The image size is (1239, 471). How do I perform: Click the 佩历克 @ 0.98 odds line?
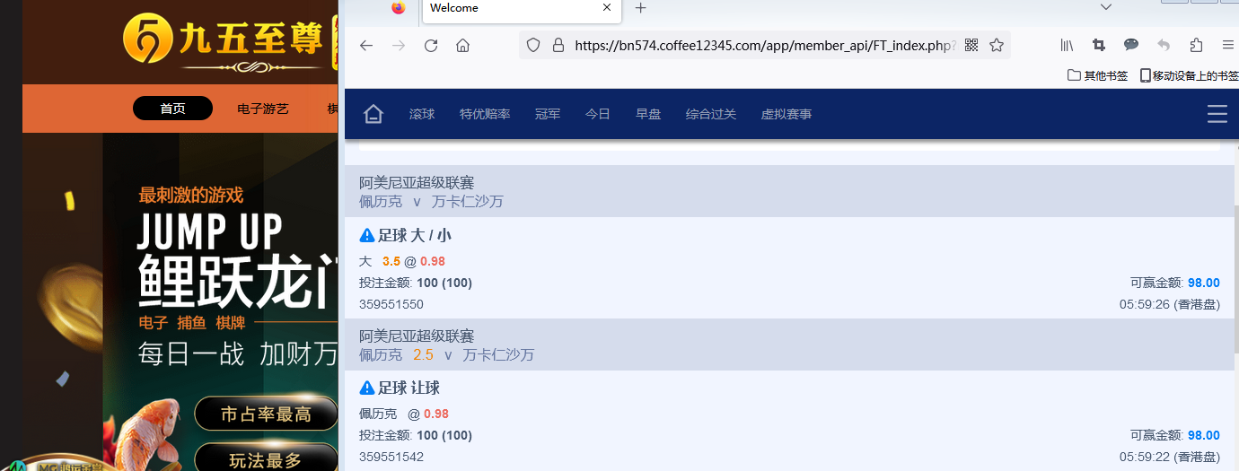tap(404, 414)
